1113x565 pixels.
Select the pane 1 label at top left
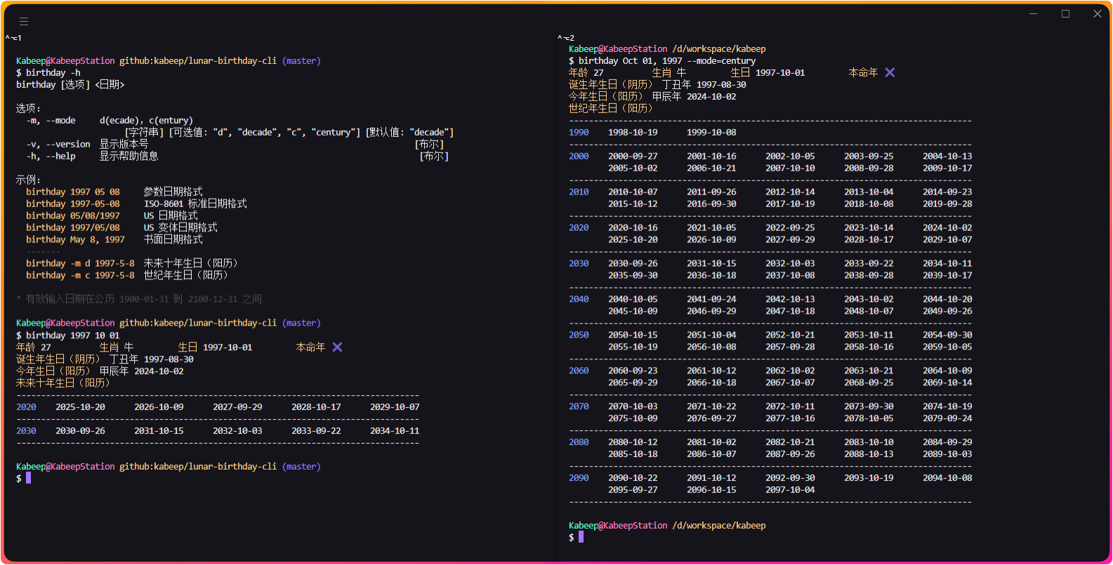tap(13, 38)
